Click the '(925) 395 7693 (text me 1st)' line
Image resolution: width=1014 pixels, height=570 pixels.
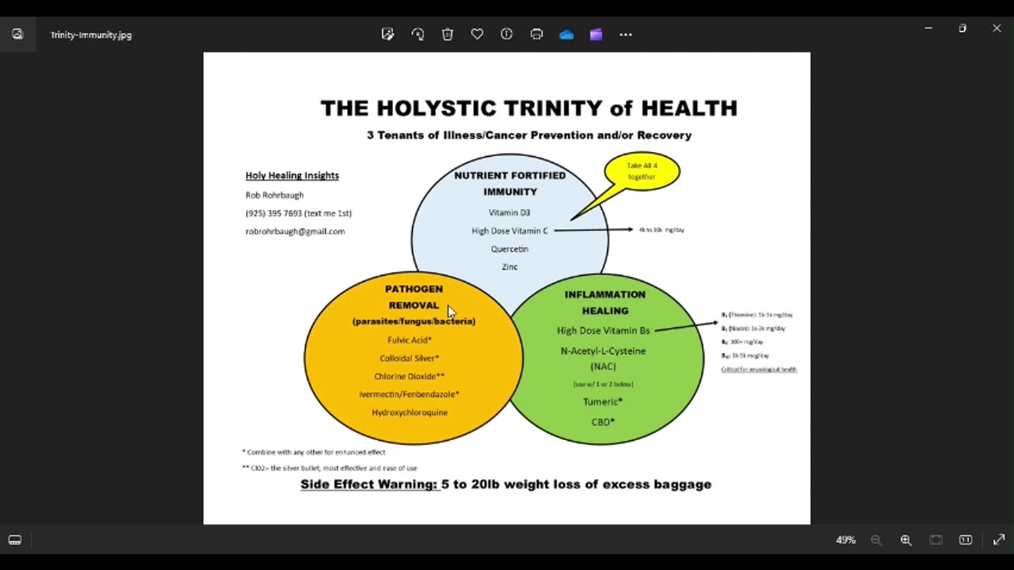(299, 213)
